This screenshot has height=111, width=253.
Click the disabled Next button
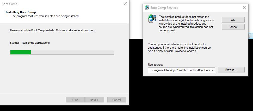click(x=95, y=100)
